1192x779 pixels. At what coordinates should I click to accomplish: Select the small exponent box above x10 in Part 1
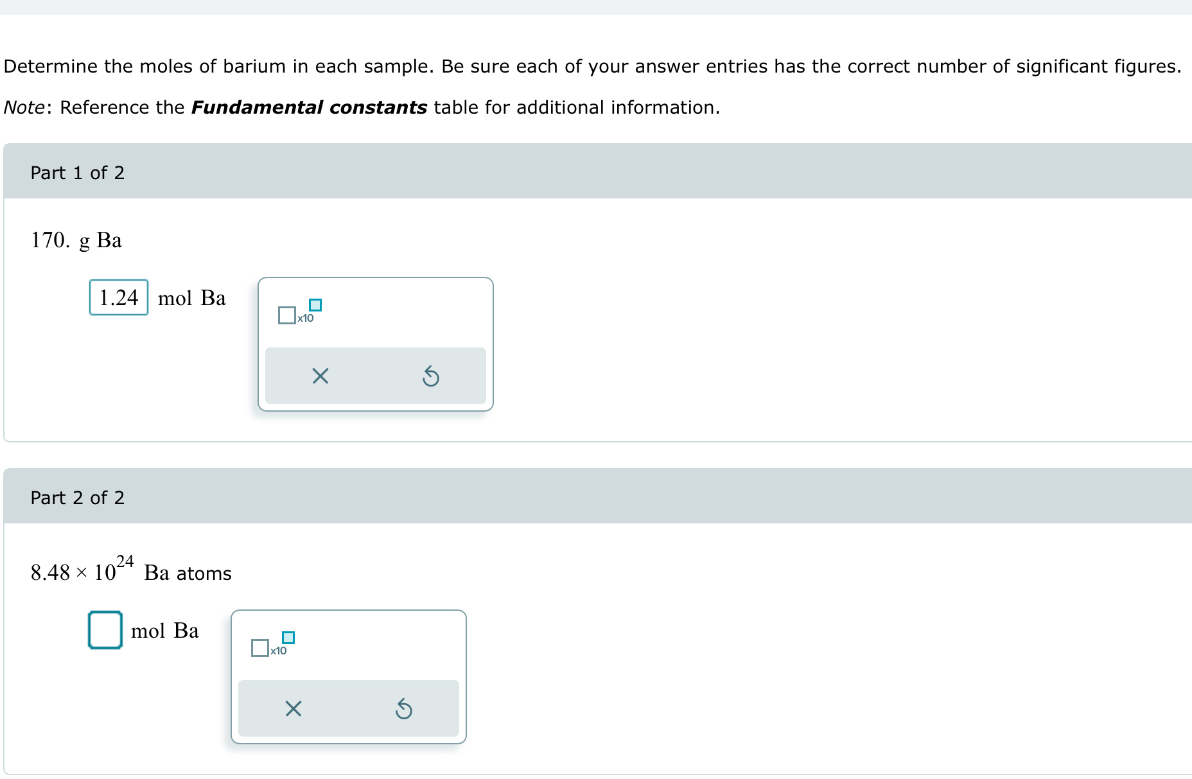tap(316, 304)
